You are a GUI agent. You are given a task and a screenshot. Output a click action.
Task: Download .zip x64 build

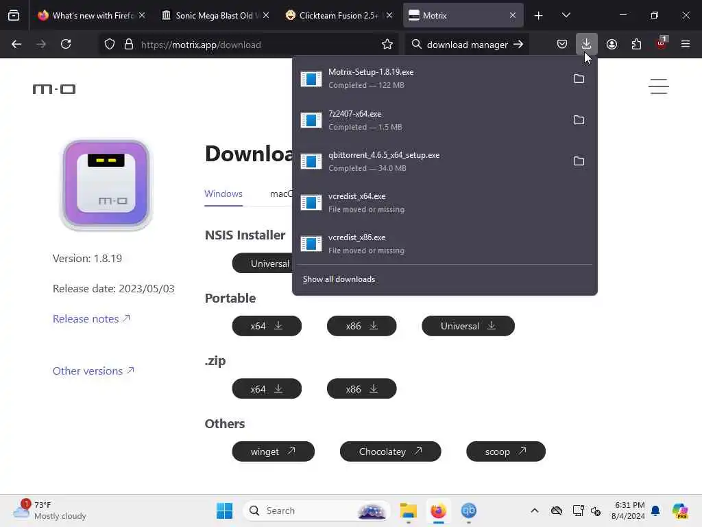[267, 389]
